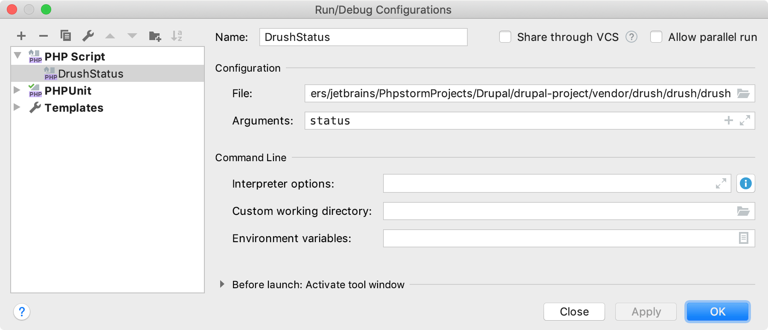Show interpreter options info

pos(745,183)
